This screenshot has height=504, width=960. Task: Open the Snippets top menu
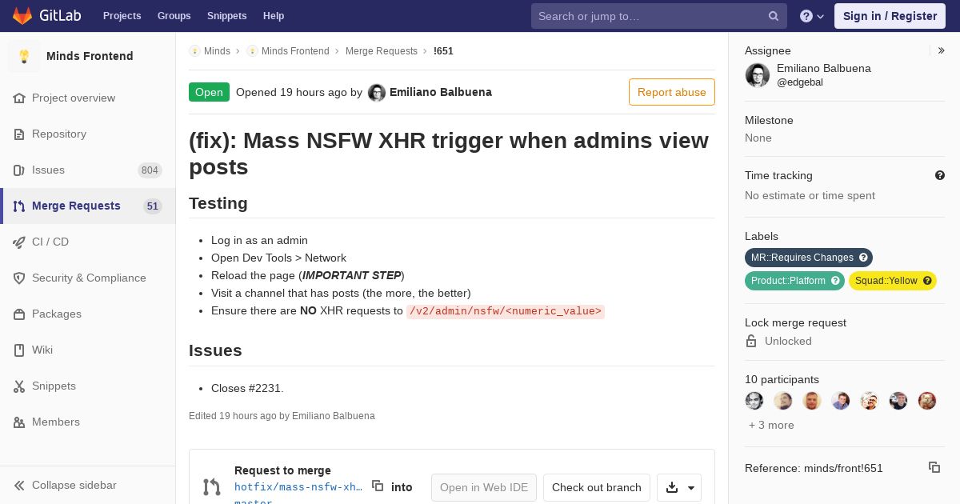tap(227, 16)
